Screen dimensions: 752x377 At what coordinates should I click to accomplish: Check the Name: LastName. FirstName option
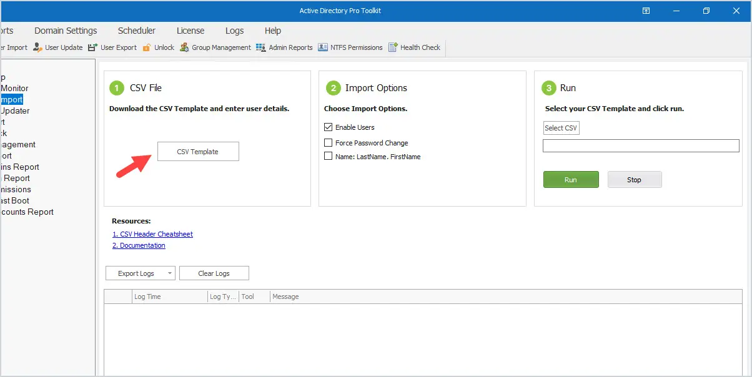[x=329, y=157]
